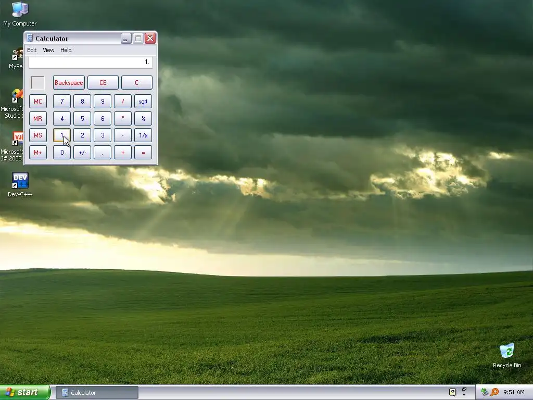The width and height of the screenshot is (533, 400).
Task: Click calculator digit 2 button
Action: (x=82, y=135)
